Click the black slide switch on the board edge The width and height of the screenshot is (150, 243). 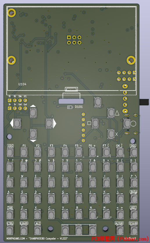[144, 102]
